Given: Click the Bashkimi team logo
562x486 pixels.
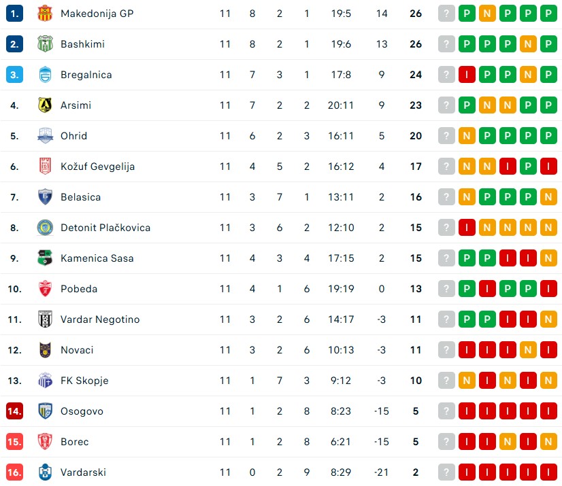Looking at the screenshot, I should pos(45,44).
